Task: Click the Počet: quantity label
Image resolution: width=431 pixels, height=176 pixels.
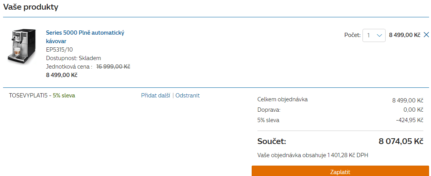Action: click(x=352, y=35)
